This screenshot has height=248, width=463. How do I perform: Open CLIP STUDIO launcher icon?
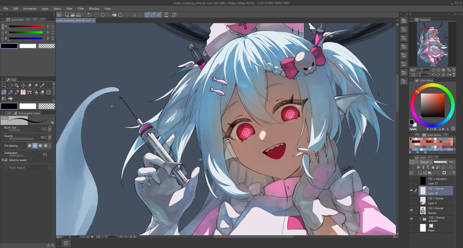pos(59,15)
